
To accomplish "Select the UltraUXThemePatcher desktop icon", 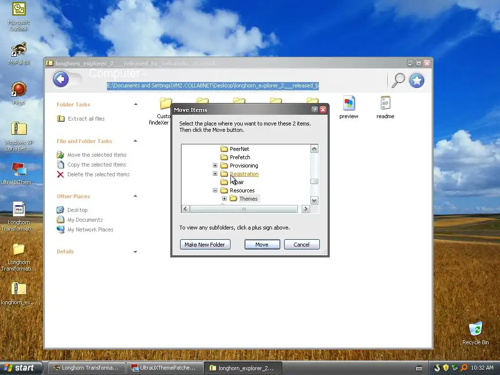I will [x=19, y=173].
